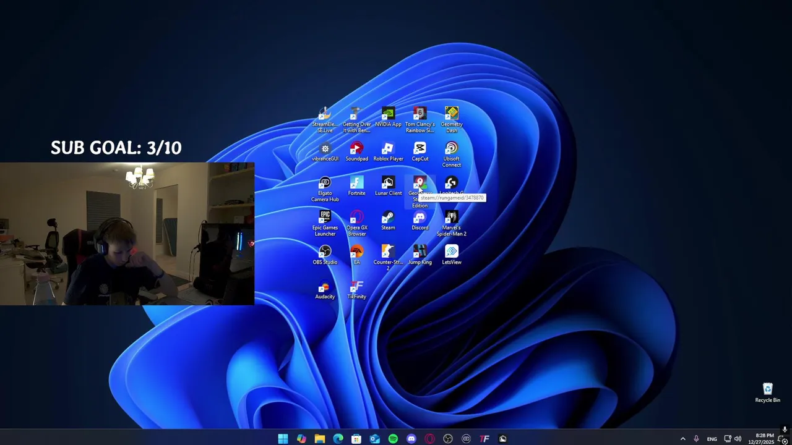The width and height of the screenshot is (792, 445).
Task: Select the Fortnite desktop icon
Action: click(x=356, y=186)
